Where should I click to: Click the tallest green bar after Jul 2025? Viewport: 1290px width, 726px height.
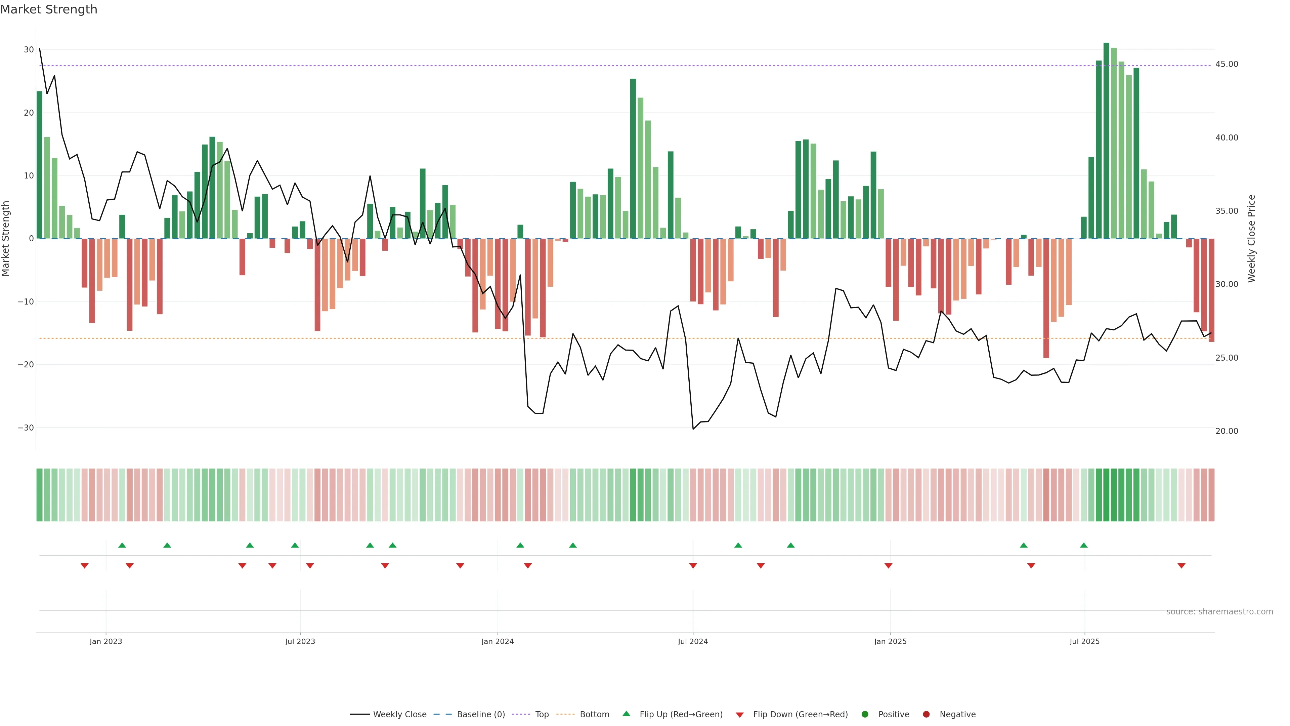tap(1106, 140)
